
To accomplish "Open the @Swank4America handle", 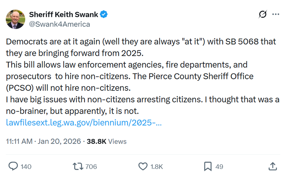I will [x=59, y=24].
